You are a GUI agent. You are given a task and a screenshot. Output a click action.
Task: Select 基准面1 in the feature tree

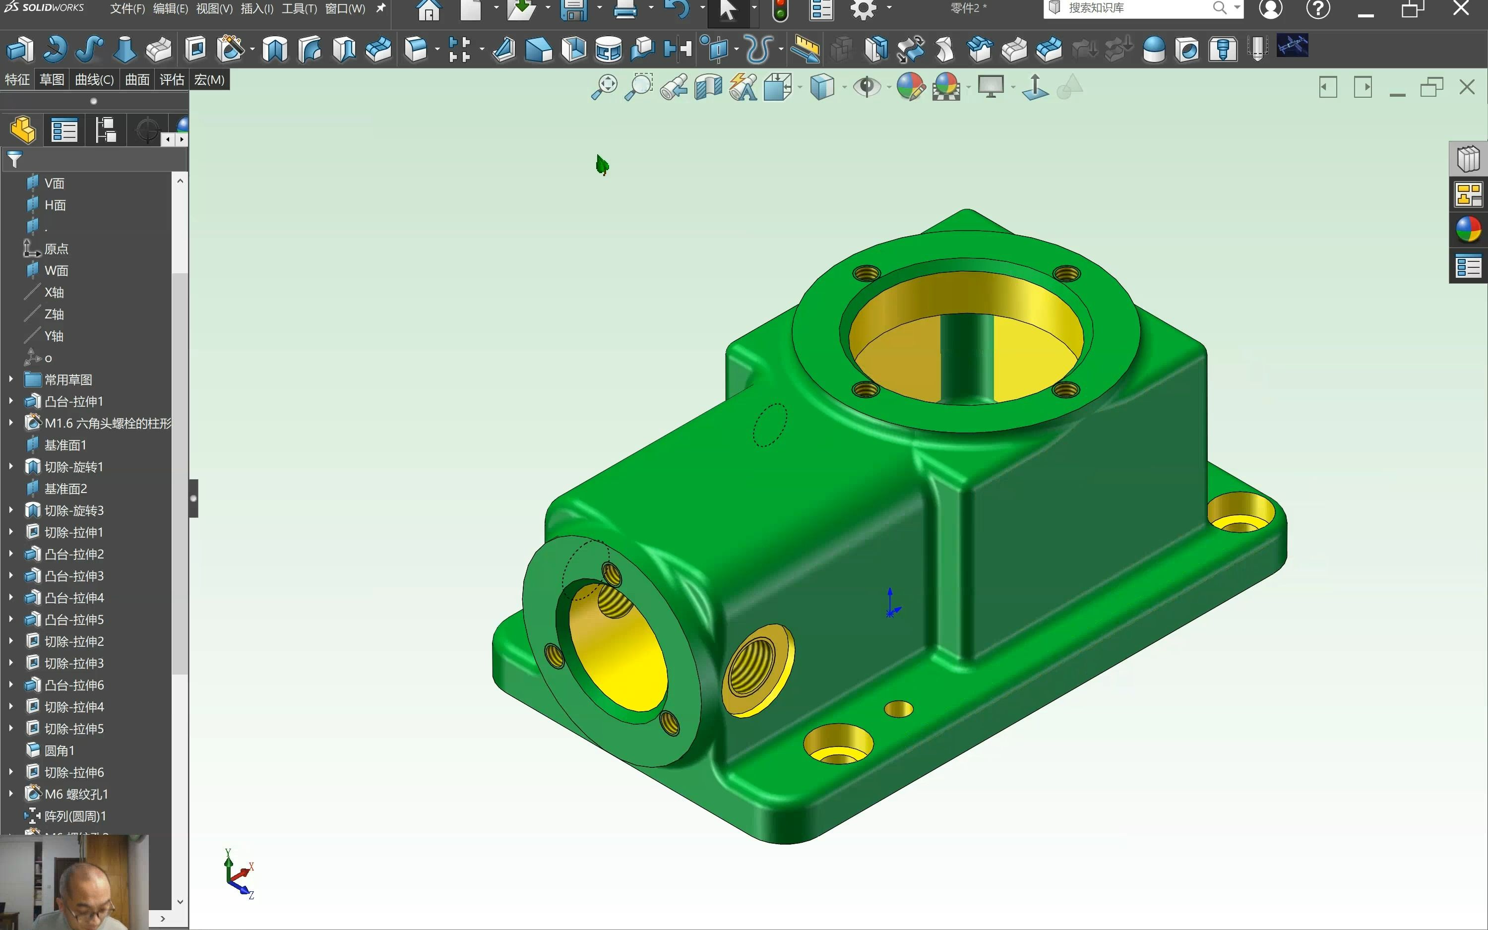click(66, 445)
